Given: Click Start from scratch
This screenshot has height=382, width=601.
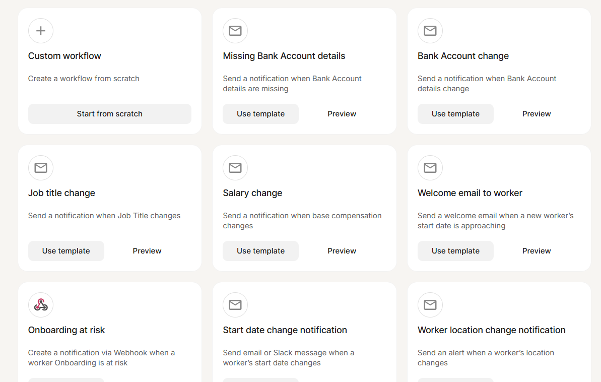Looking at the screenshot, I should click(109, 114).
